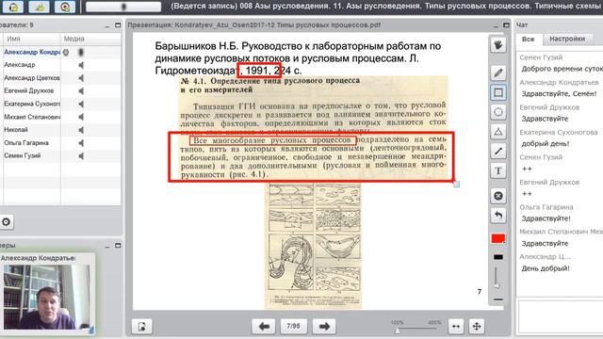Clear all annotations with X button
This screenshot has height=339, width=603.
tap(498, 196)
